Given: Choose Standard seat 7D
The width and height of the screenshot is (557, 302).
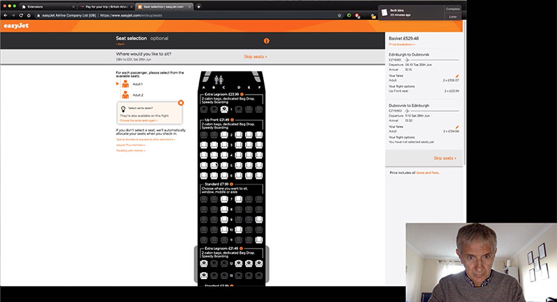Looking at the screenshot, I should pyautogui.click(x=238, y=200).
